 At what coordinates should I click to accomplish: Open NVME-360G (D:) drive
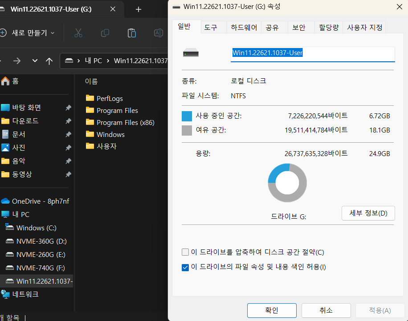pos(36,241)
